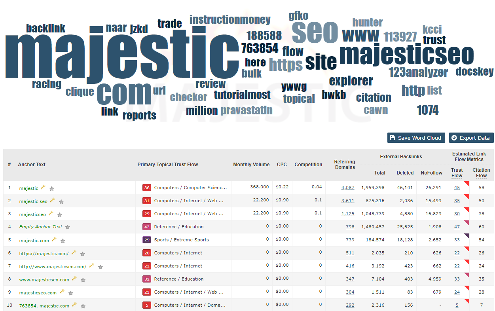The width and height of the screenshot is (495, 311).
Task: Click the Save Word Cloud button
Action: (x=416, y=138)
